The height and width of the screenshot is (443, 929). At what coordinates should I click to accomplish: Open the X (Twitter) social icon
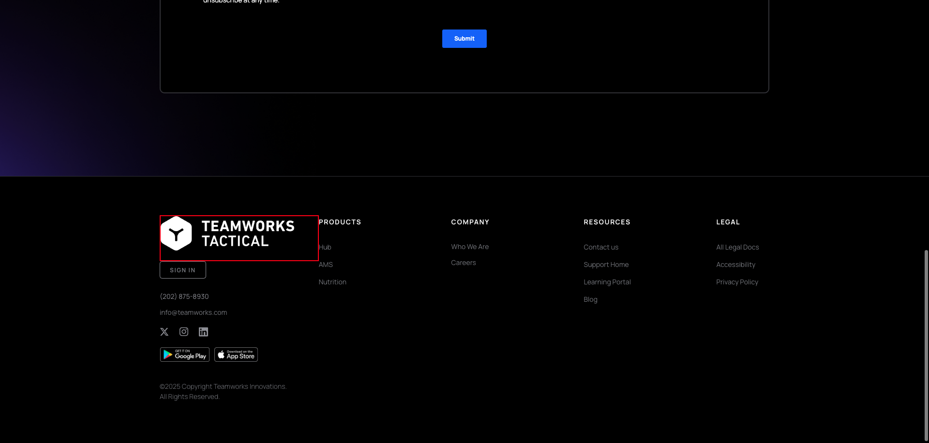pos(164,332)
